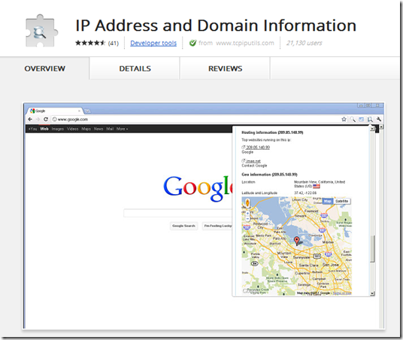The height and width of the screenshot is (340, 403).
Task: Click the popup vertical scrollbar thumb
Action: pyautogui.click(x=372, y=248)
